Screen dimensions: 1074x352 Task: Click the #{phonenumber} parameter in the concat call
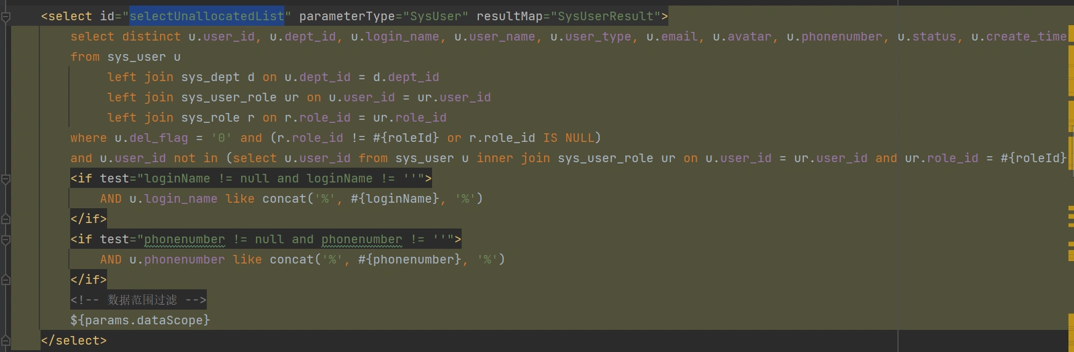409,260
